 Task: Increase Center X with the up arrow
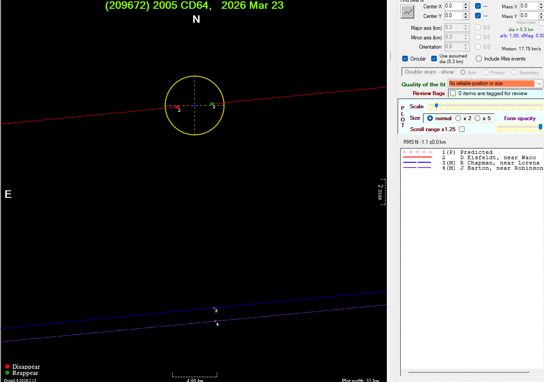point(466,4)
